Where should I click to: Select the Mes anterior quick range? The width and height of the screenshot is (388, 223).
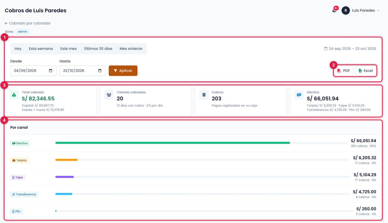coord(131,48)
